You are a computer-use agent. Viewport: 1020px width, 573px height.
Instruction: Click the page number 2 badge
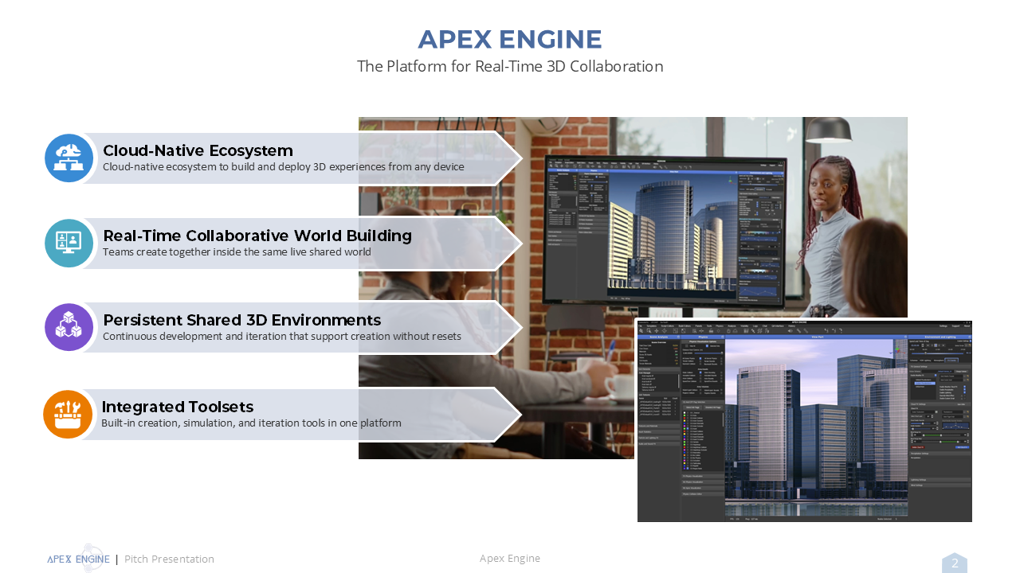955,563
